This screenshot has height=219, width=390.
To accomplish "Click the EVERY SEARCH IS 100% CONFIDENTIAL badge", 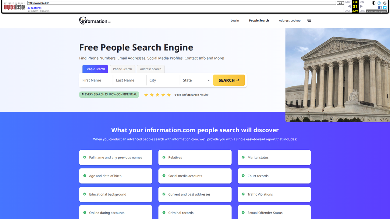I will (x=109, y=95).
